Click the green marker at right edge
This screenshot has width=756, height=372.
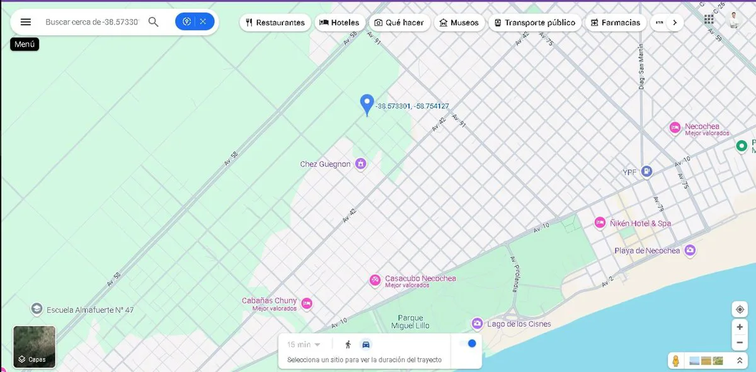742,146
